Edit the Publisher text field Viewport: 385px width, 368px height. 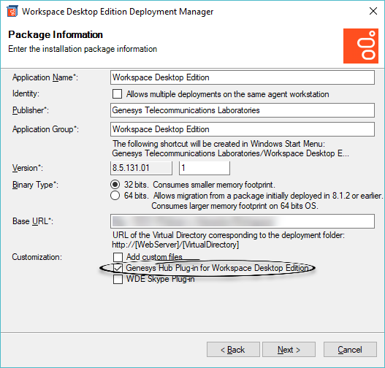tap(243, 110)
